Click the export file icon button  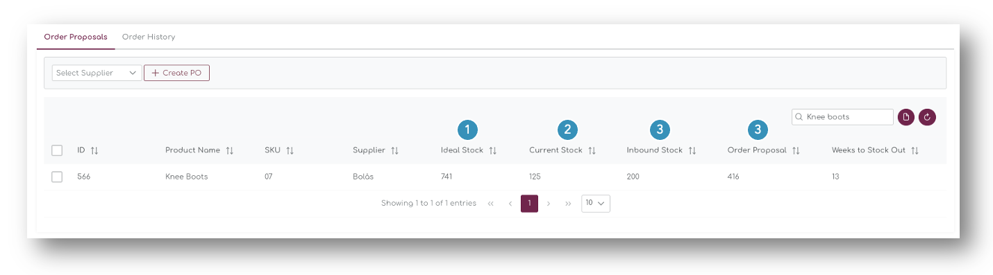[906, 117]
